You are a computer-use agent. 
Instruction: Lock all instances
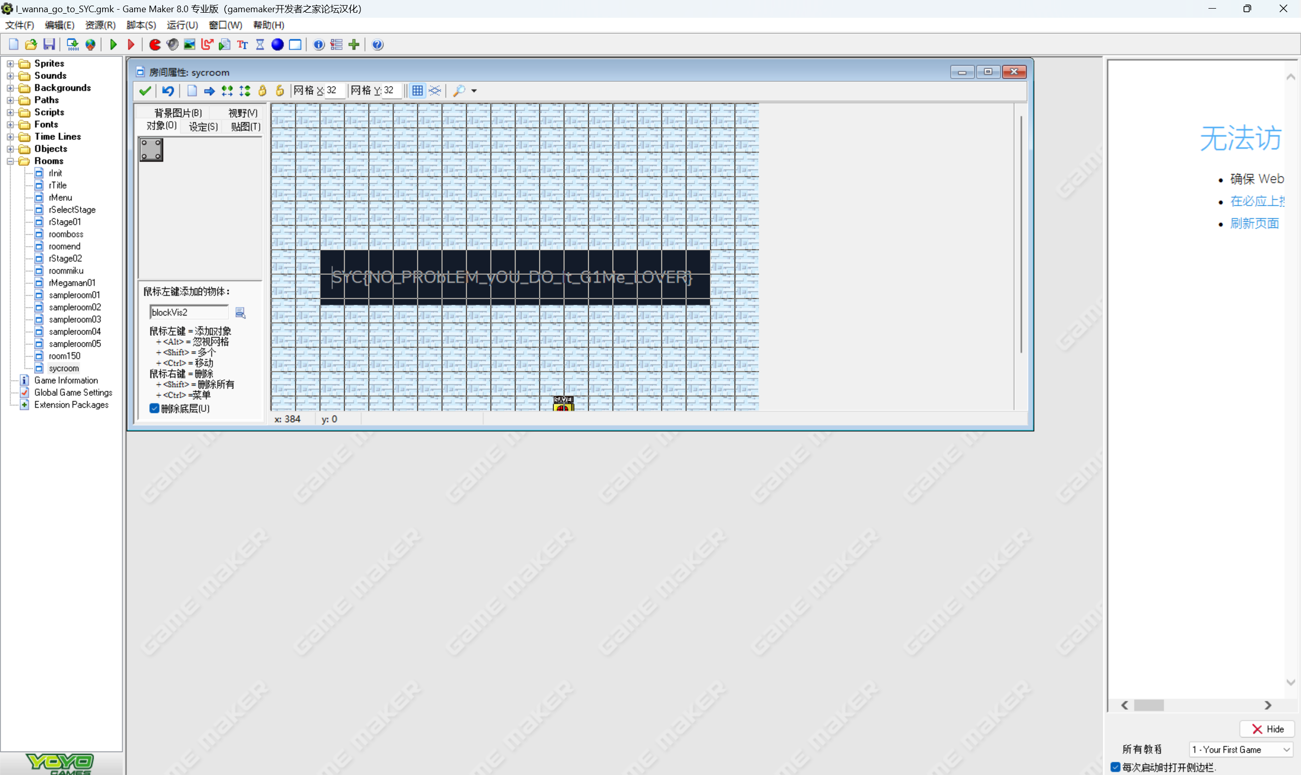click(x=262, y=91)
